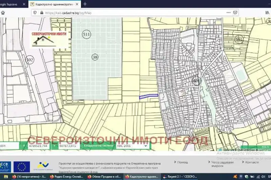Click map area label 38
The width and height of the screenshot is (271, 180).
(95, 57)
